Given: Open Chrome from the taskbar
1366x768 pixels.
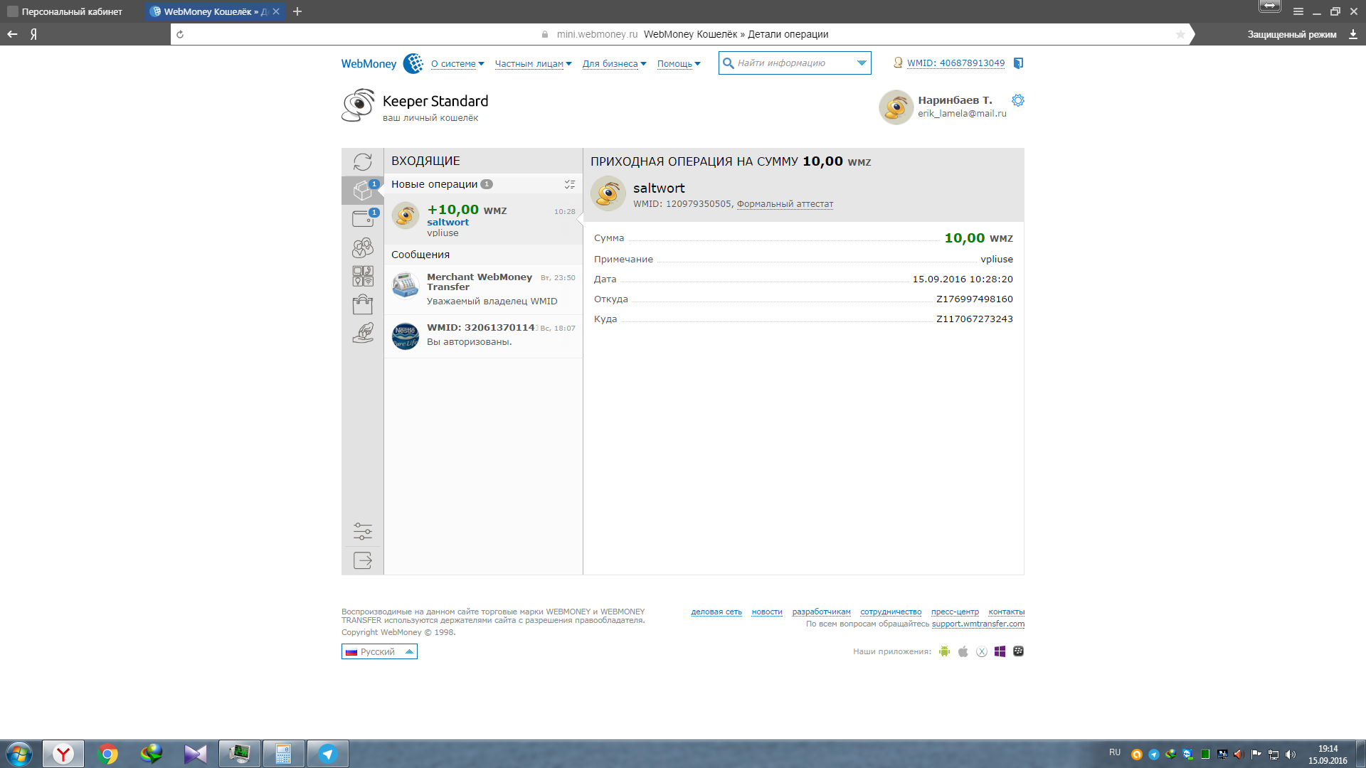Looking at the screenshot, I should click(107, 754).
